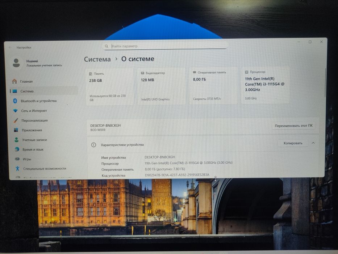Click the Bluetooth icon in sidebar
Screen dimensions: 338x254
pos(15,101)
